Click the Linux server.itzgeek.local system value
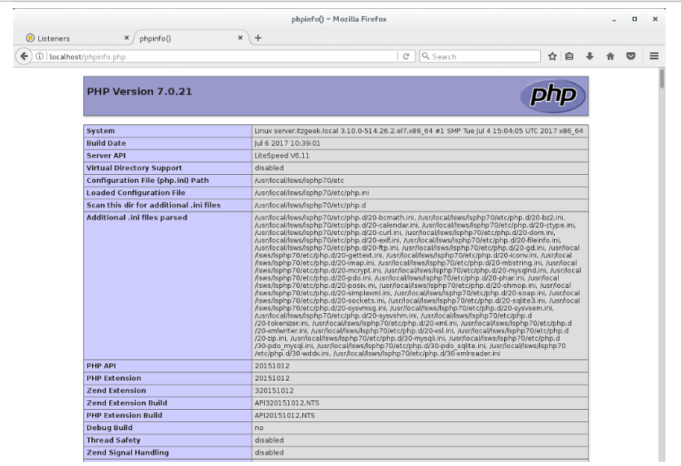This screenshot has width=681, height=466. 419,131
